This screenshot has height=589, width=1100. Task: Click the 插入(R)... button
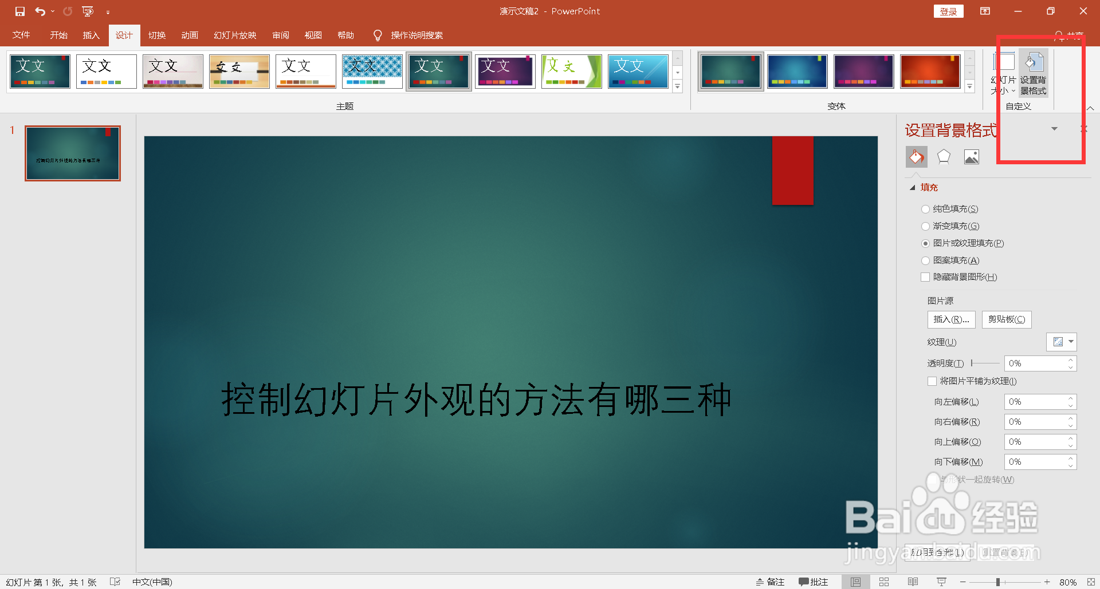[x=951, y=319]
